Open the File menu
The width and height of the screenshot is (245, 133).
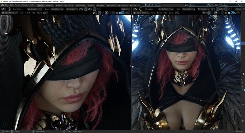coord(6,5)
